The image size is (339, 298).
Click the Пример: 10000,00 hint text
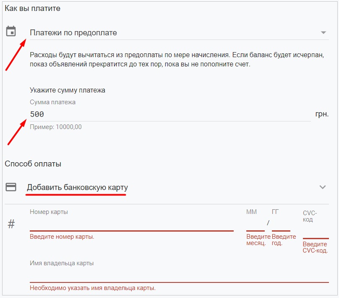pyautogui.click(x=55, y=127)
